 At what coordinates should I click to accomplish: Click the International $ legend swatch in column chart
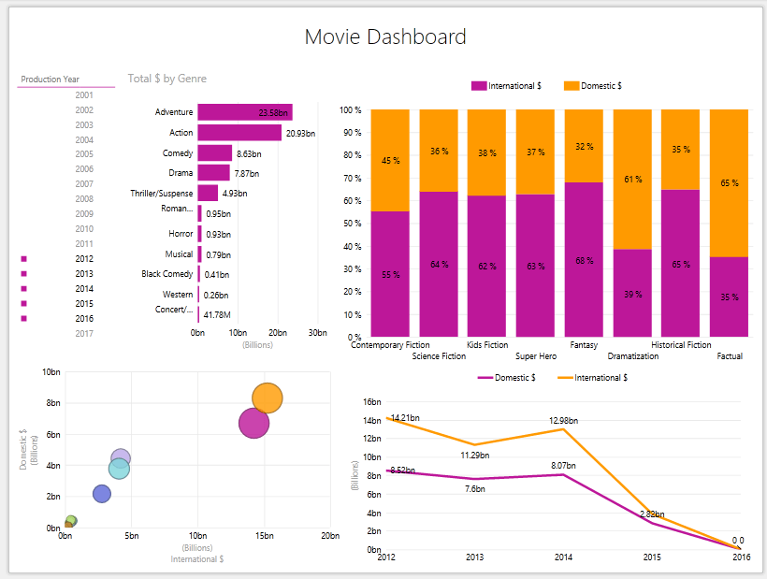(479, 86)
